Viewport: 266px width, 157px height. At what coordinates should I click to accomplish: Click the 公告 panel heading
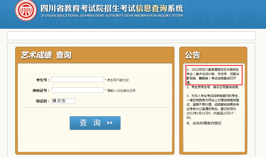coord(193,55)
